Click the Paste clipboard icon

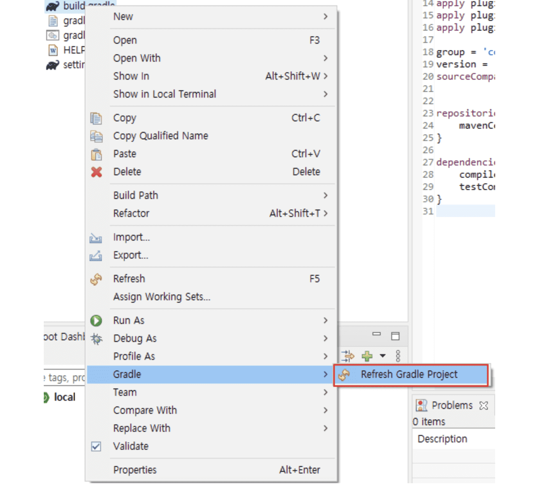pyautogui.click(x=96, y=154)
